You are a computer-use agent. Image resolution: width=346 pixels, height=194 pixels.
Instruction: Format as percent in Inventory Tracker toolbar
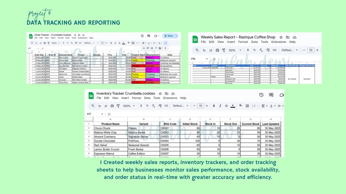tap(147, 106)
